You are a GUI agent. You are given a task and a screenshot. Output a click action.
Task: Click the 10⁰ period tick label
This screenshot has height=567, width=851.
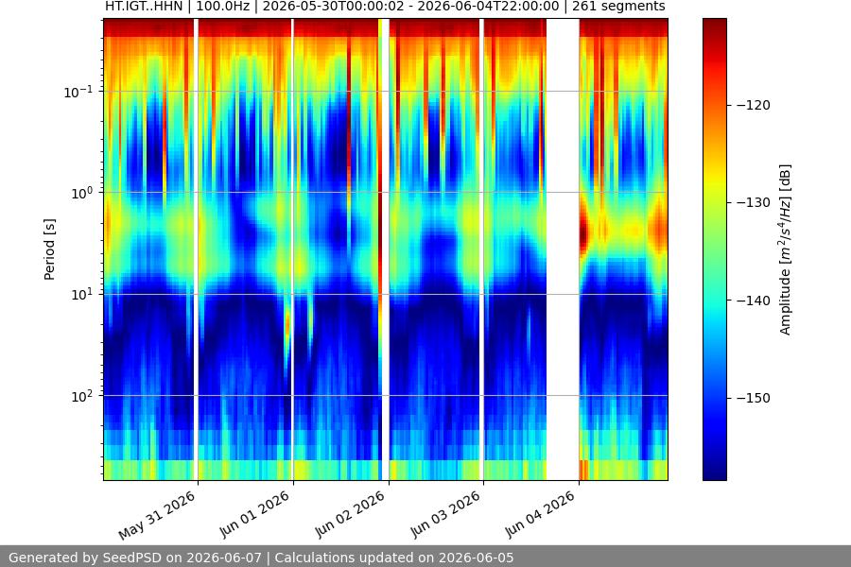coord(81,193)
